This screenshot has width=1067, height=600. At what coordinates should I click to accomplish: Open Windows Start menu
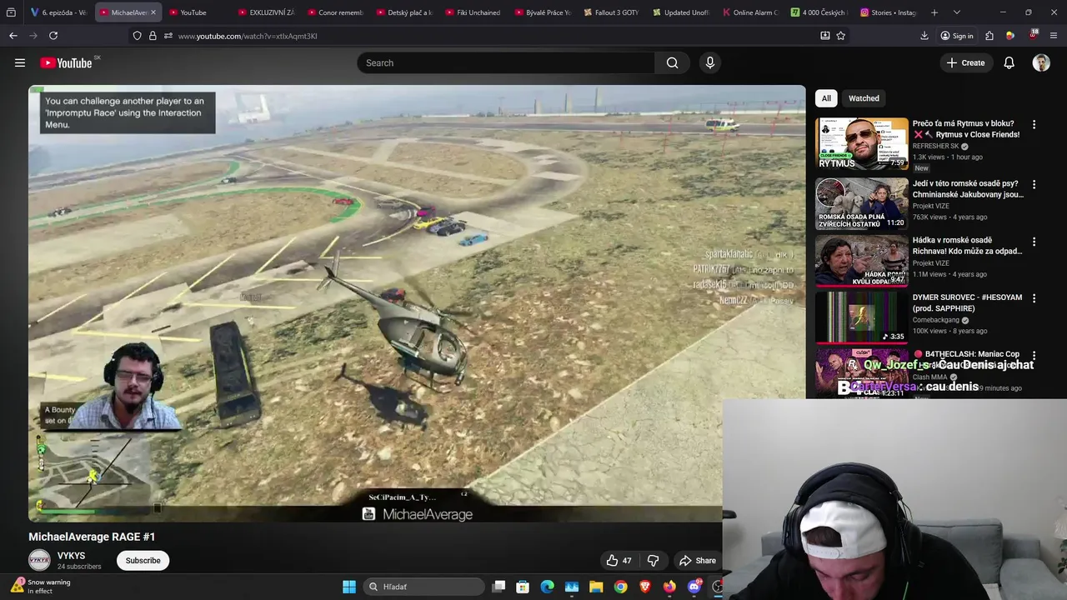point(349,587)
